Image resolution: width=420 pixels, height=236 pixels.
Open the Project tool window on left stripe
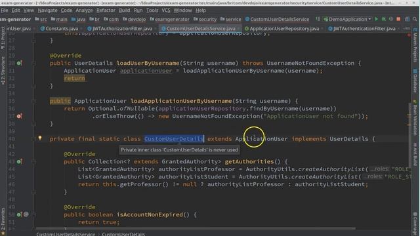tap(3, 38)
